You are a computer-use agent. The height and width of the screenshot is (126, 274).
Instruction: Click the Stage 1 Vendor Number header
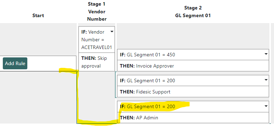pyautogui.click(x=97, y=12)
